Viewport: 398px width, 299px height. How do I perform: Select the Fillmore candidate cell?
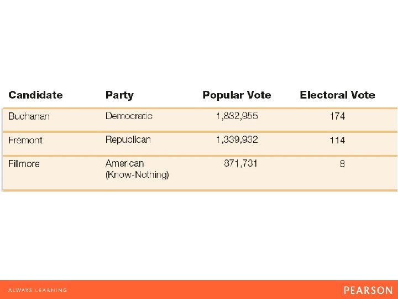click(x=24, y=164)
